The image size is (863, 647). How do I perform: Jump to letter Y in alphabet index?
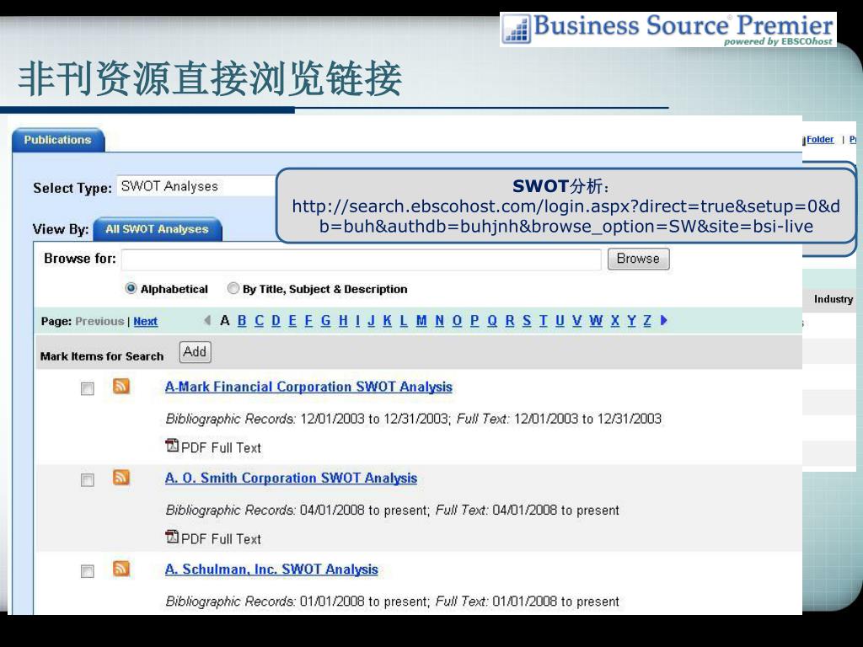point(631,321)
